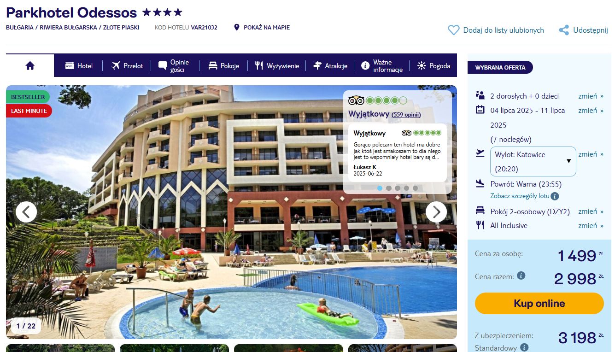Select the first review carousel dot
The height and width of the screenshot is (352, 615).
tap(380, 188)
